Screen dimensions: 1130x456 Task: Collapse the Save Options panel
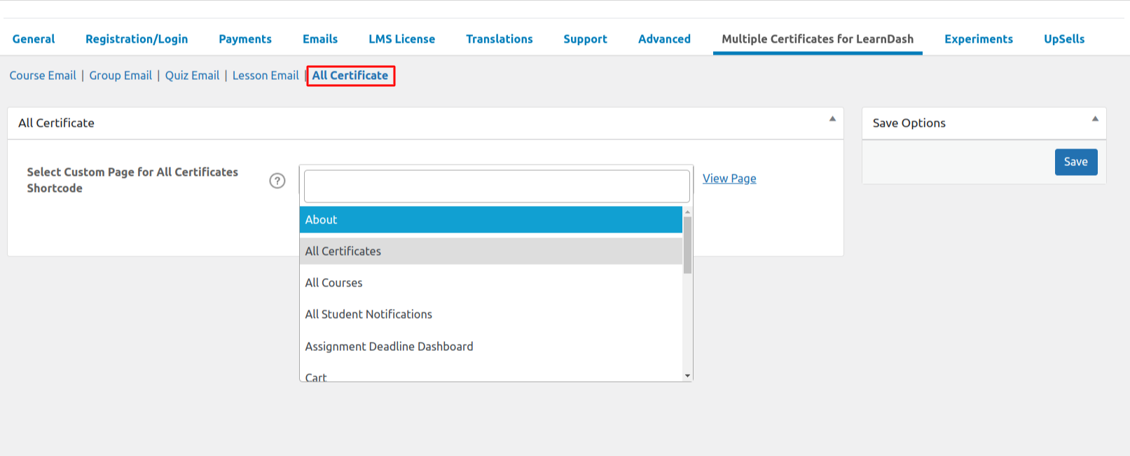click(x=1094, y=119)
